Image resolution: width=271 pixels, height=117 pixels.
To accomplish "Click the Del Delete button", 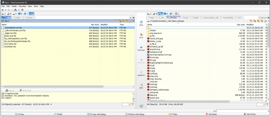I will pyautogui.click(x=212, y=114).
